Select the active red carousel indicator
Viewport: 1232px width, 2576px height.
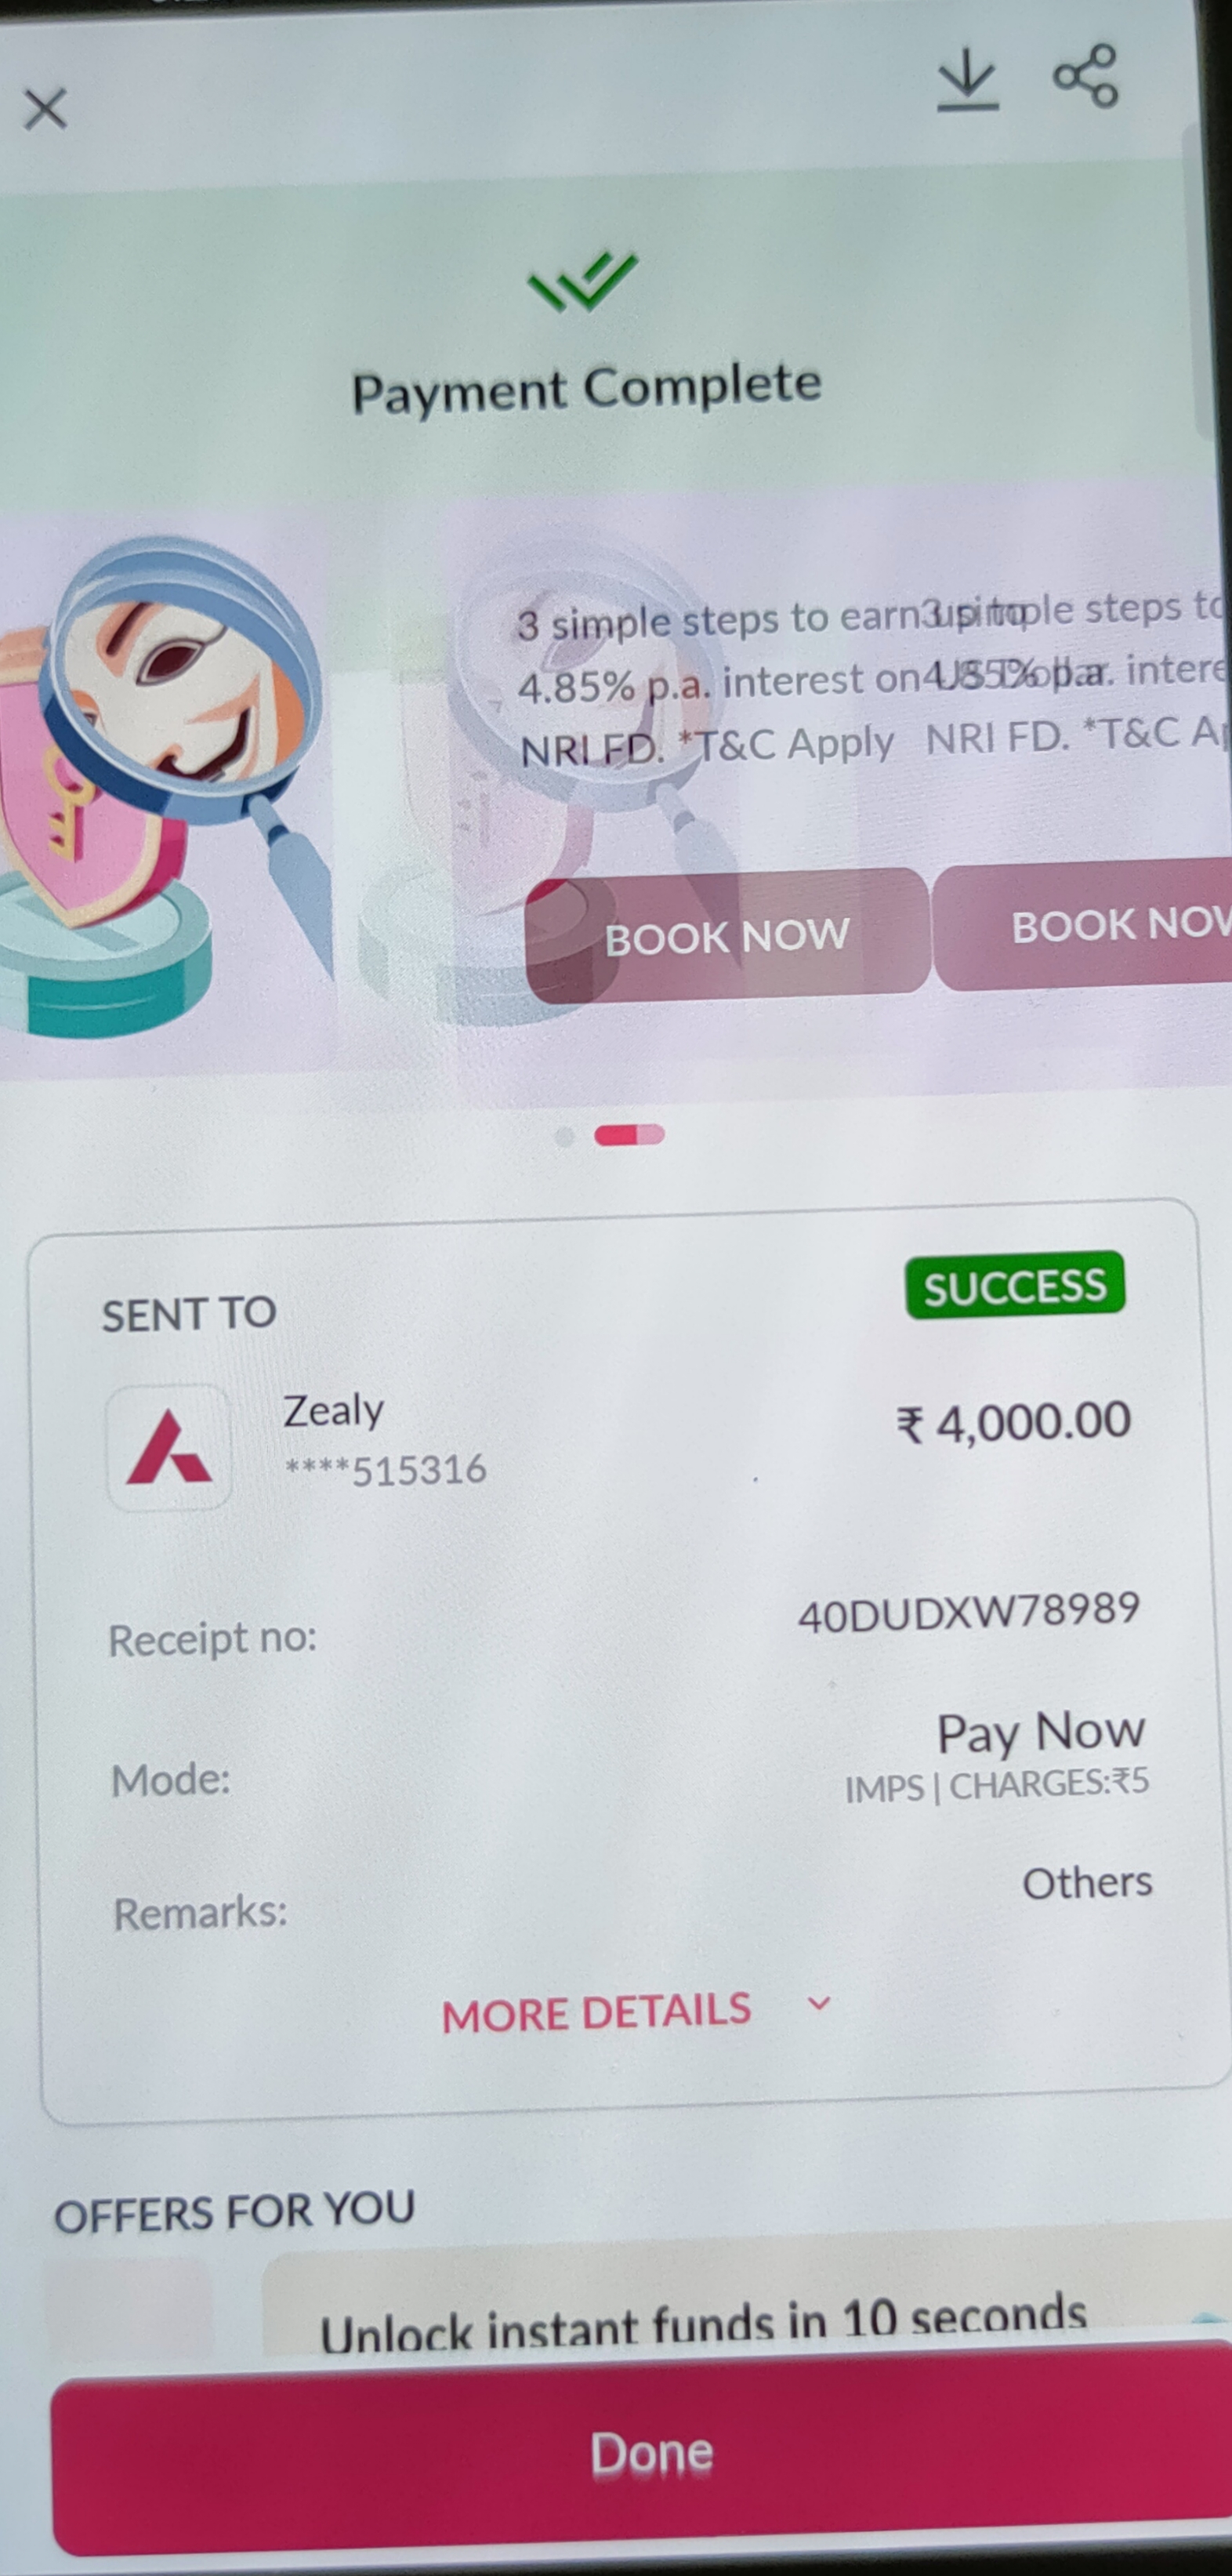(629, 1134)
